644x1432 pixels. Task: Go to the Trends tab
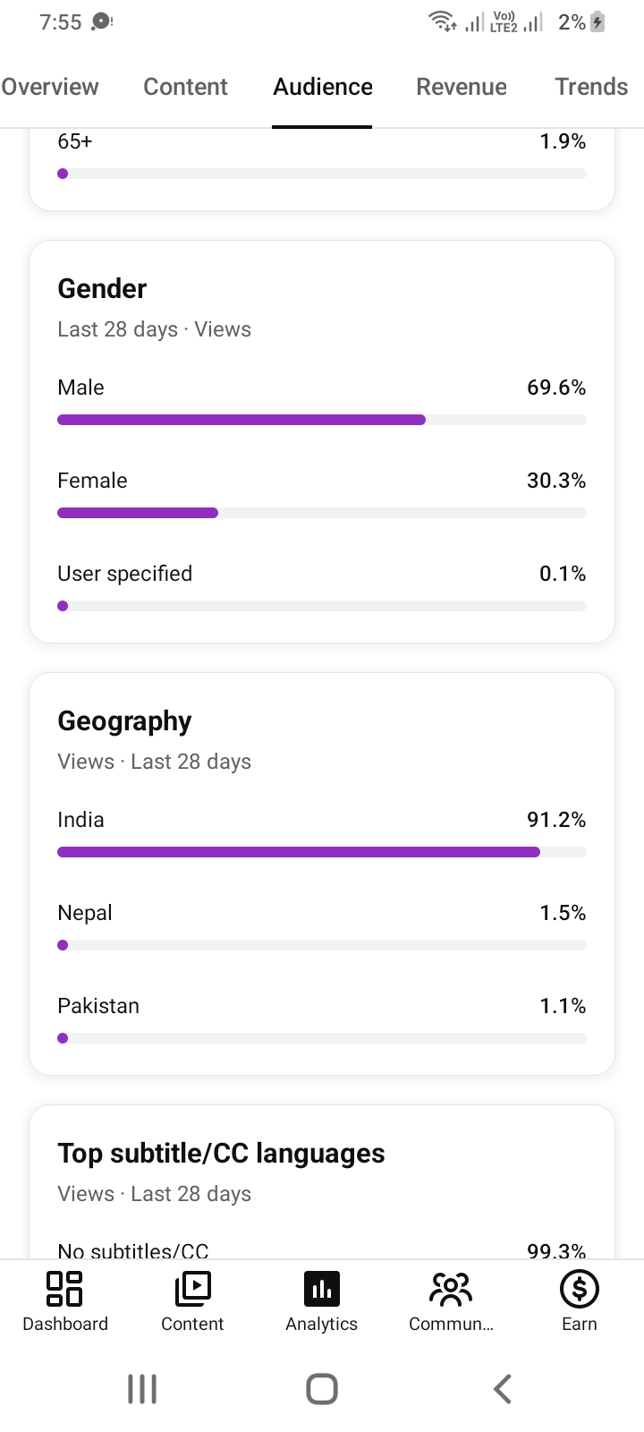591,87
